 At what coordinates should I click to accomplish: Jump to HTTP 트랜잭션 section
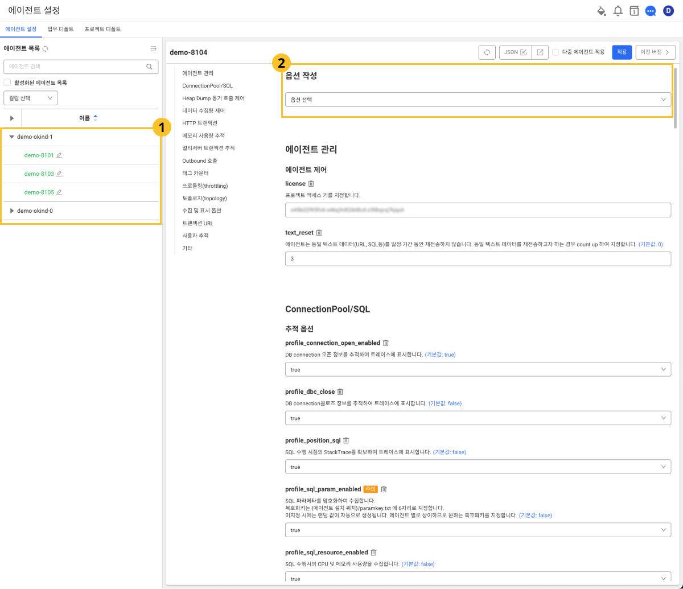(x=199, y=123)
